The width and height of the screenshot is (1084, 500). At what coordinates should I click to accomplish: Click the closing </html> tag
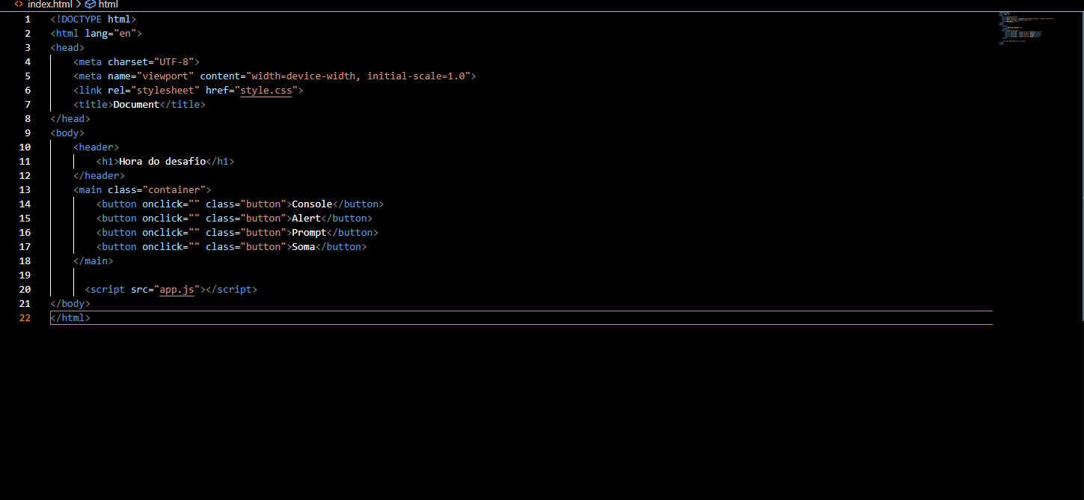pyautogui.click(x=70, y=318)
